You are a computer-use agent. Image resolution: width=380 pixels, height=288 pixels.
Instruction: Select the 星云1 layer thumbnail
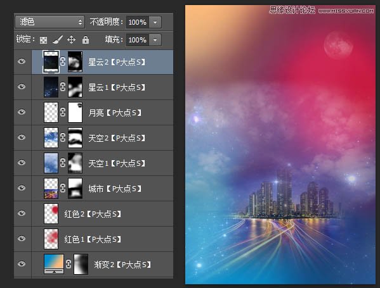[51, 87]
